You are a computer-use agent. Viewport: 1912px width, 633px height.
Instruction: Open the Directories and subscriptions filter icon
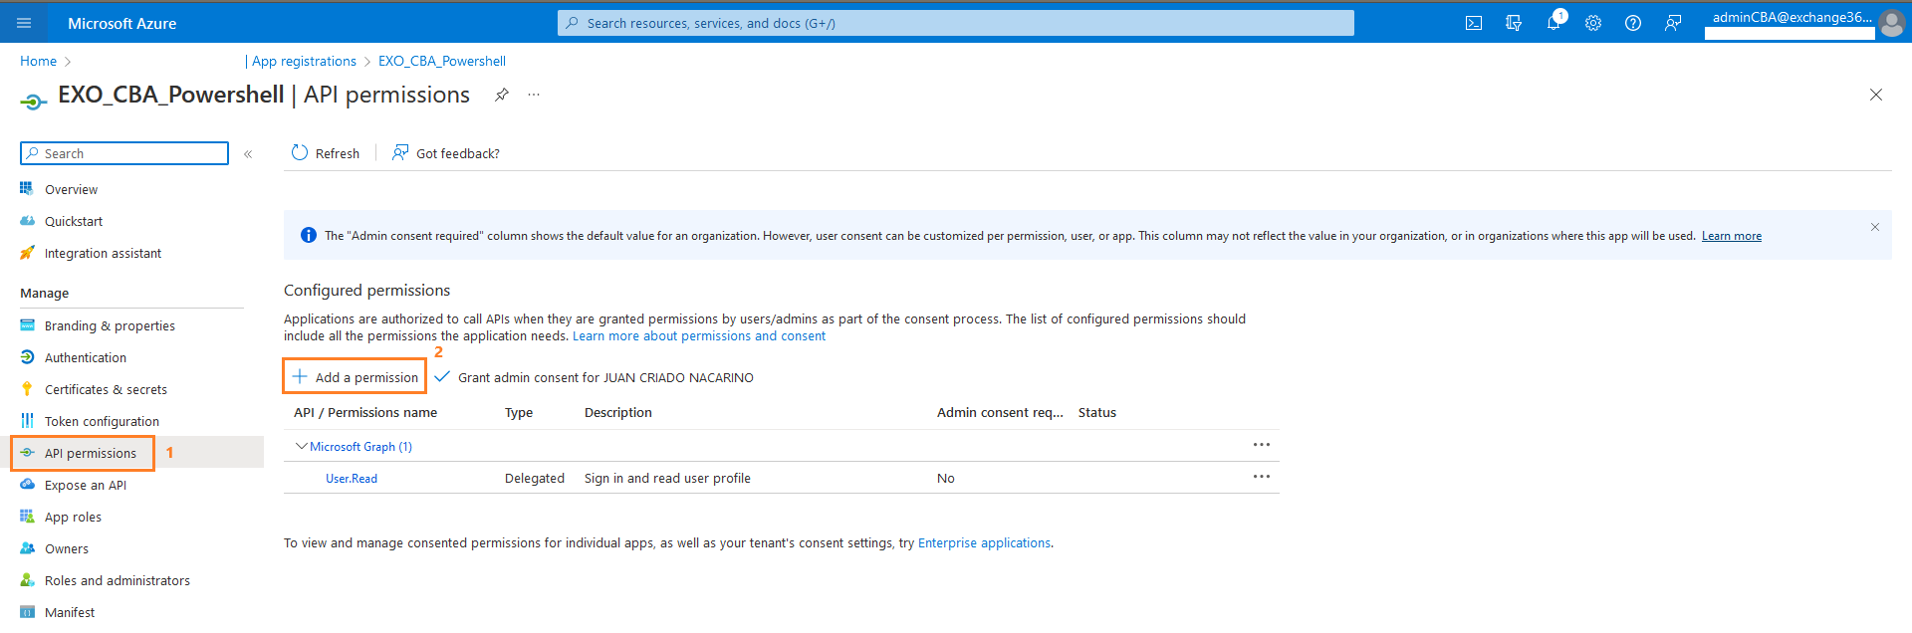click(1514, 23)
